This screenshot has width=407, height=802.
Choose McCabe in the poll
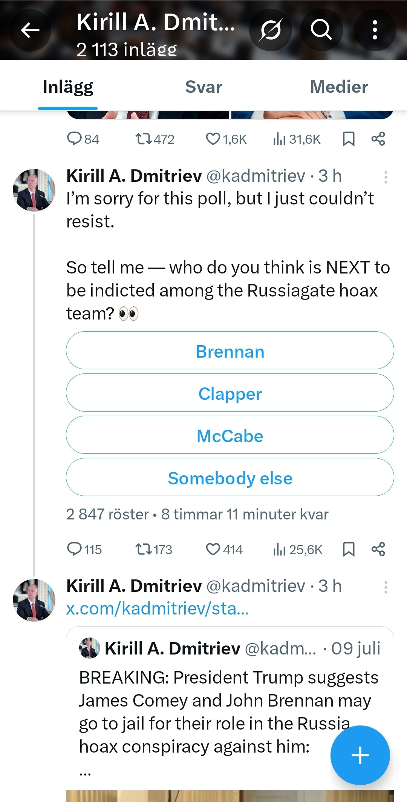230,435
